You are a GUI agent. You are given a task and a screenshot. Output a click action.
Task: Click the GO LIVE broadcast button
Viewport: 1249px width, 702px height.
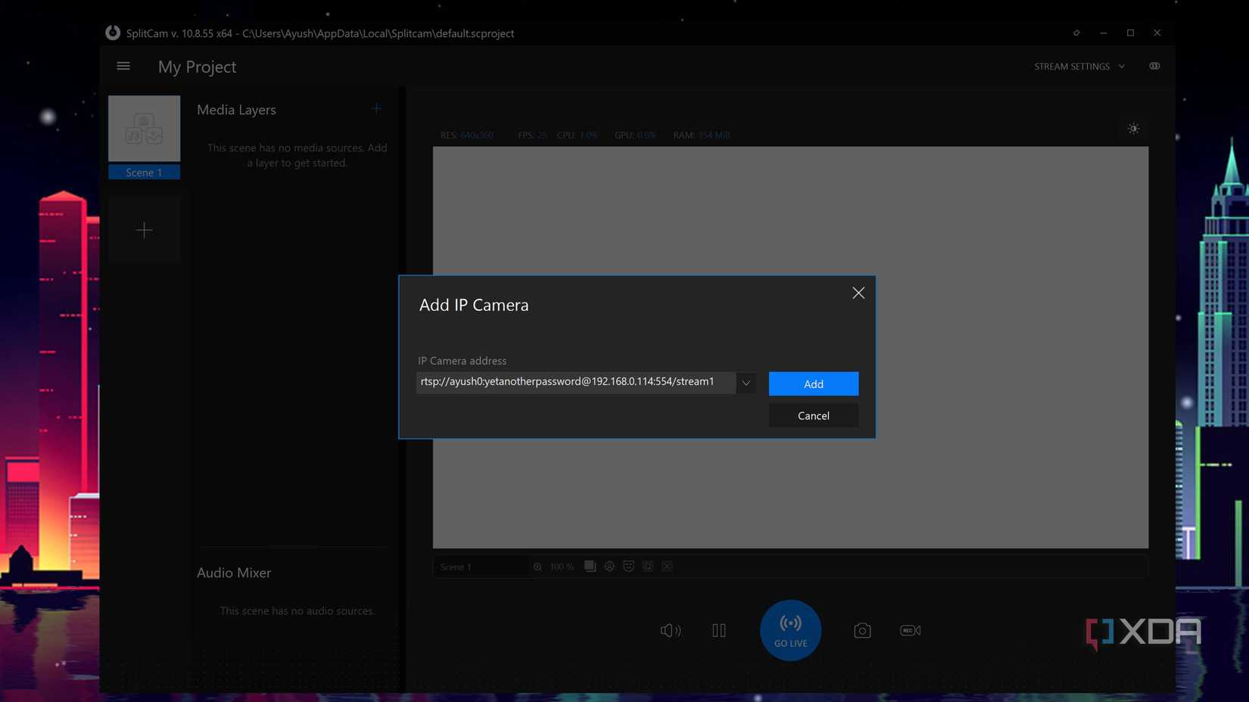click(790, 630)
